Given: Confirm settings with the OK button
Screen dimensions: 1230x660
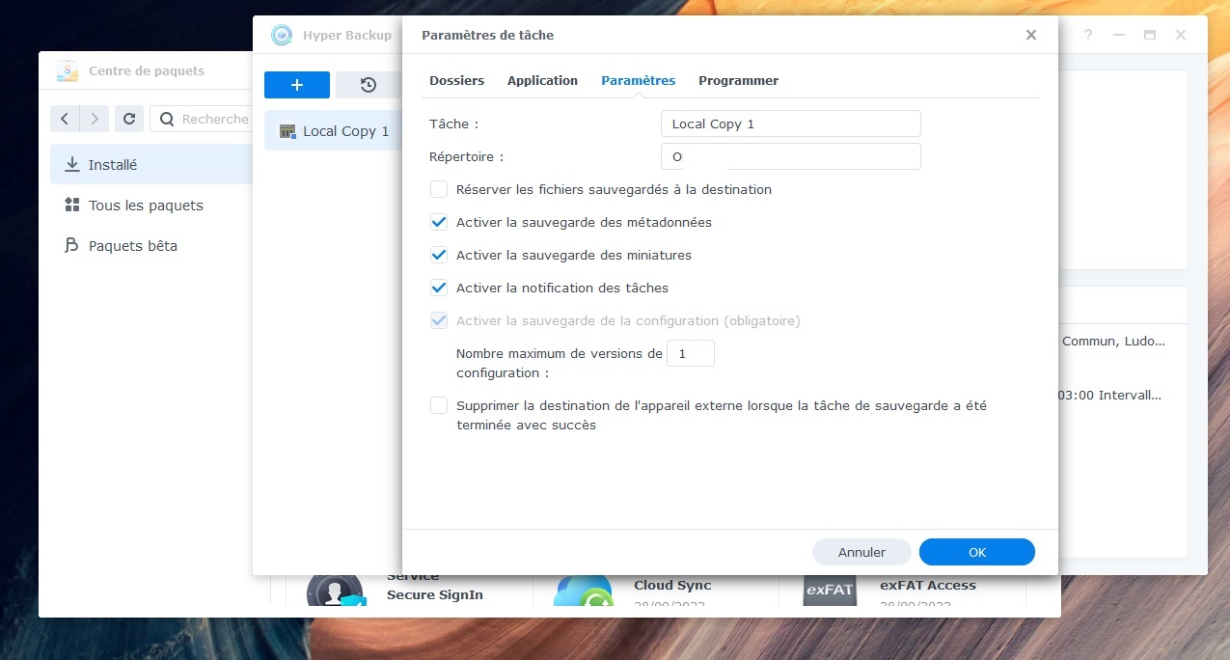Looking at the screenshot, I should pyautogui.click(x=977, y=552).
